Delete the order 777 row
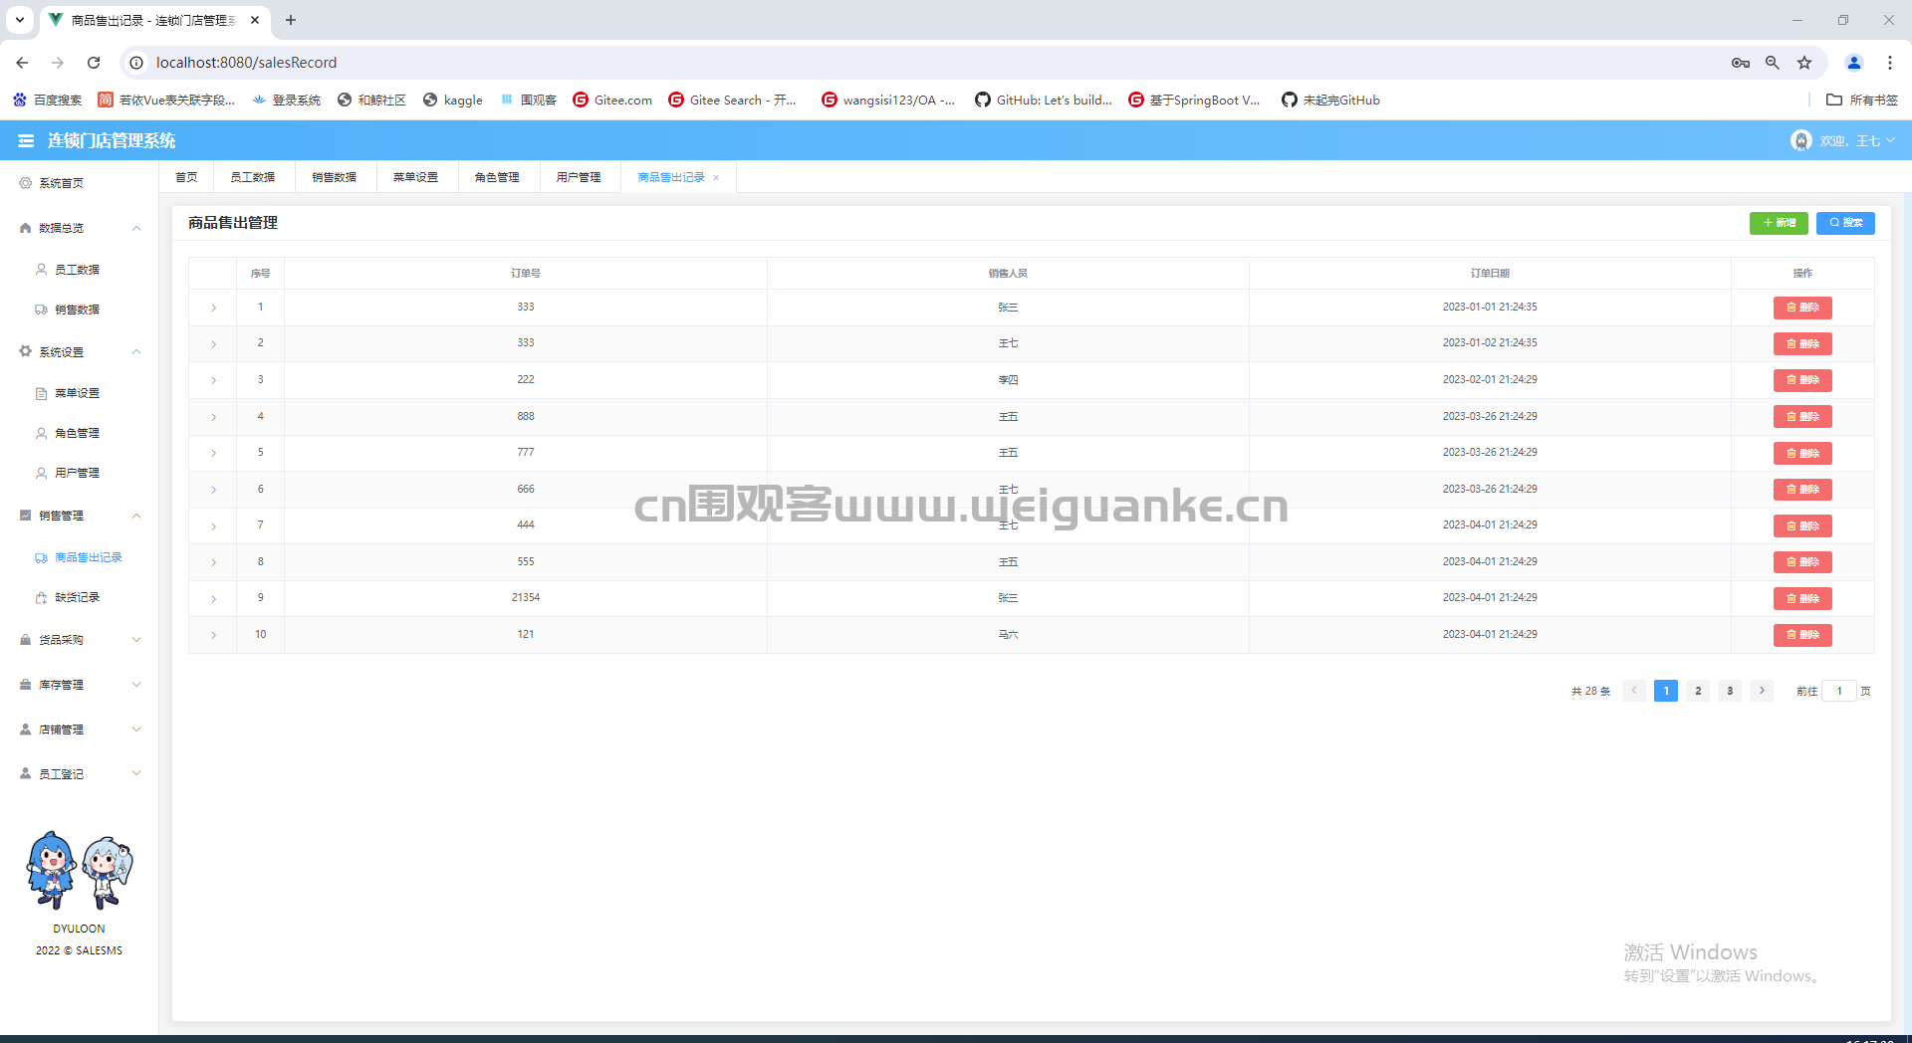The image size is (1912, 1043). click(1802, 453)
